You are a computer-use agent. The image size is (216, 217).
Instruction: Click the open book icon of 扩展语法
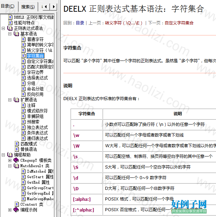[x=16, y=100]
